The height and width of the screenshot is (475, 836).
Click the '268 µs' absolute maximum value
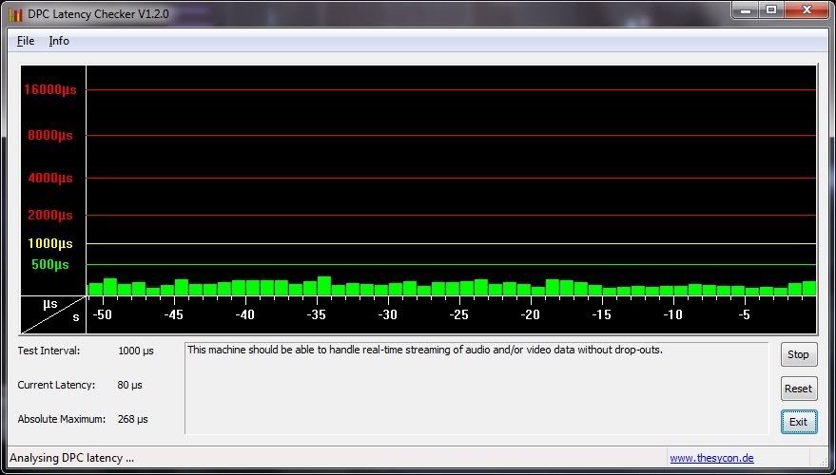pyautogui.click(x=133, y=420)
